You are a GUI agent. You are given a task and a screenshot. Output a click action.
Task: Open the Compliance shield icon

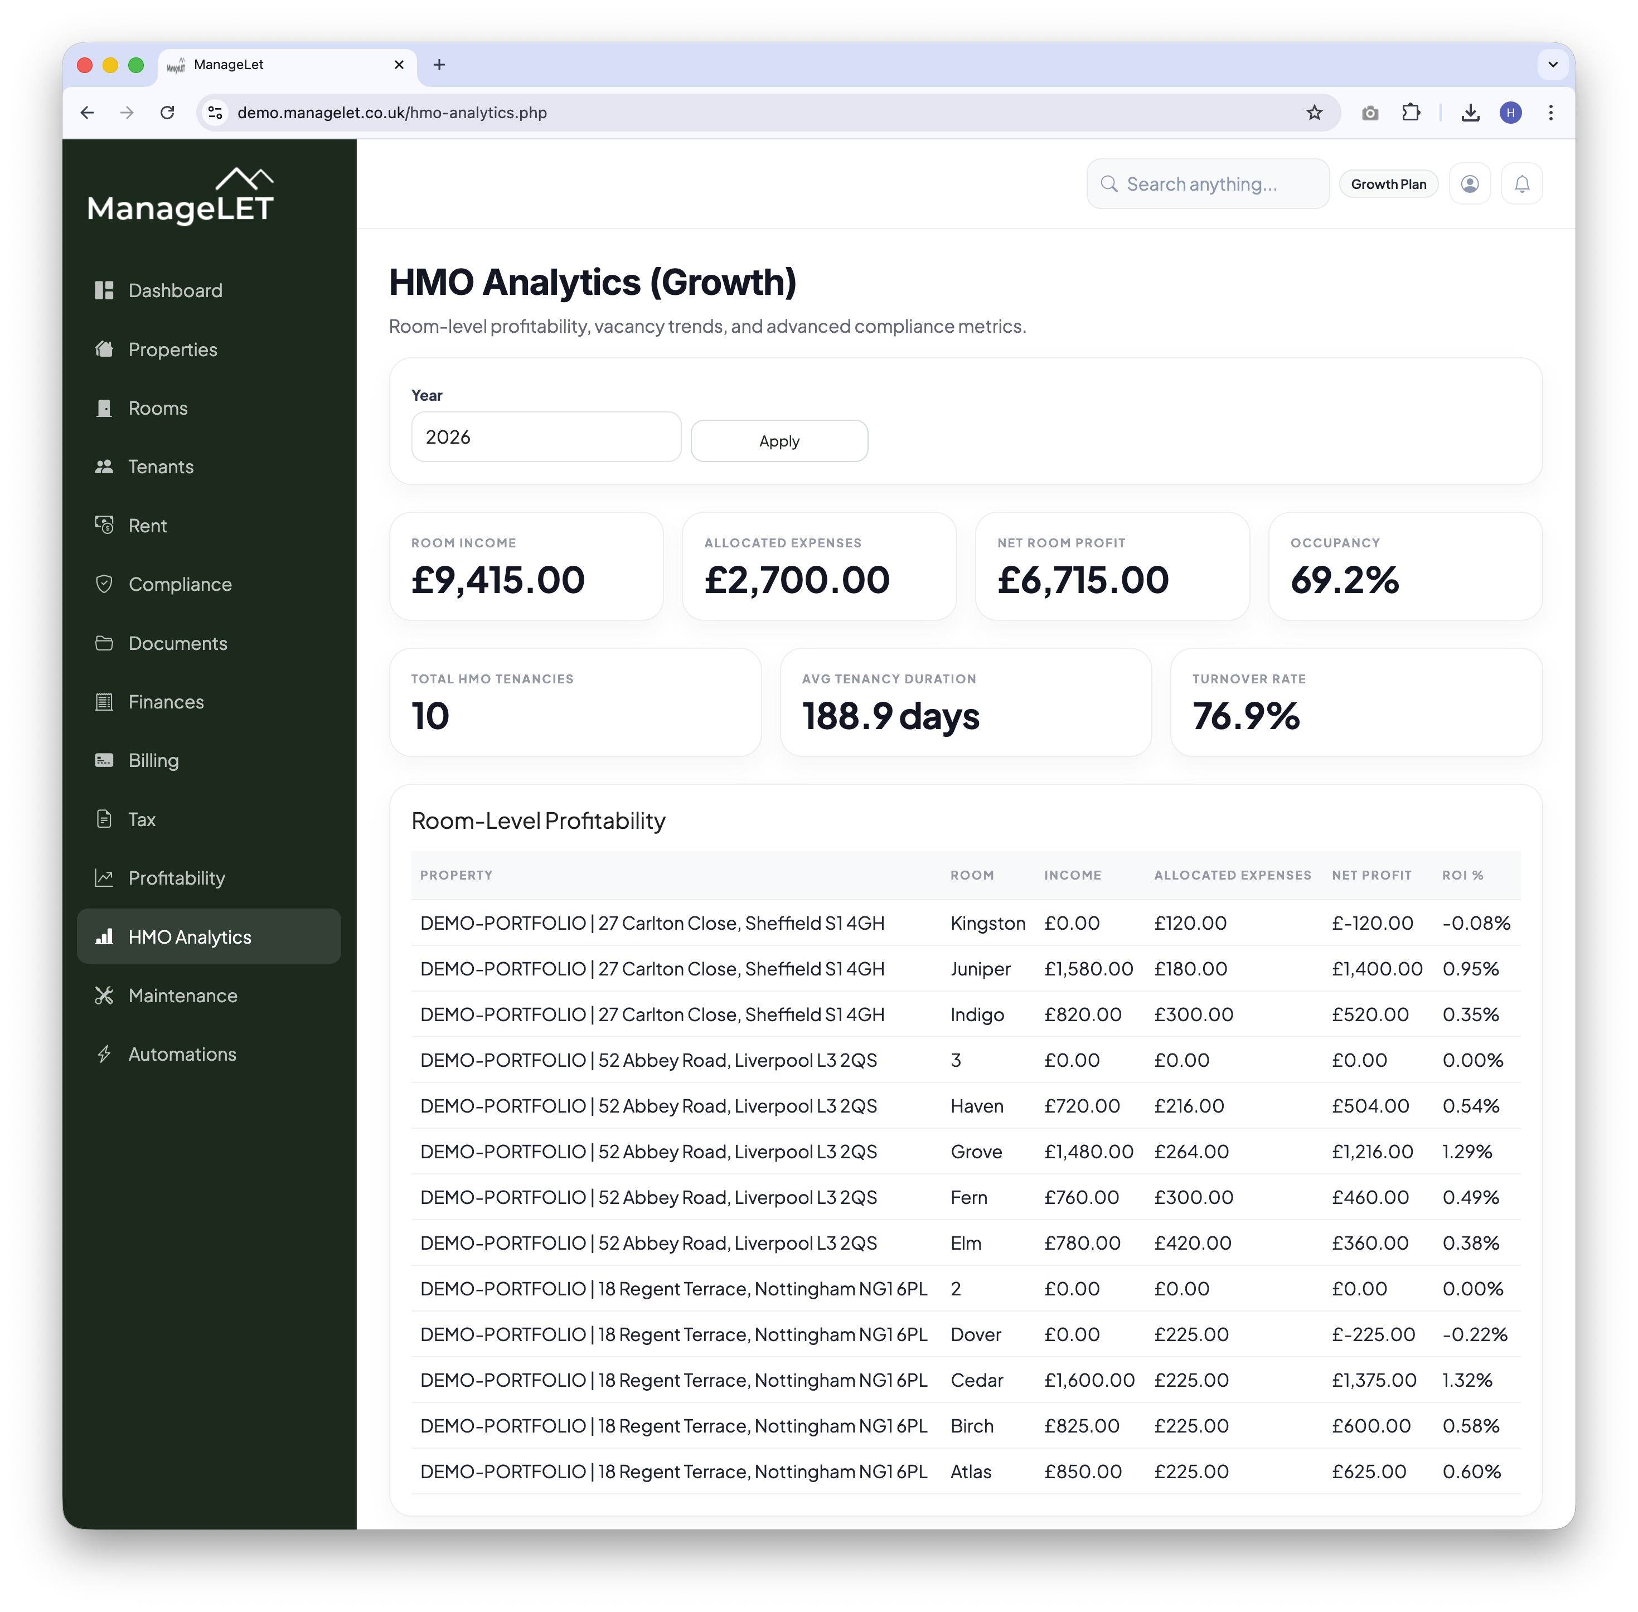pyautogui.click(x=104, y=584)
